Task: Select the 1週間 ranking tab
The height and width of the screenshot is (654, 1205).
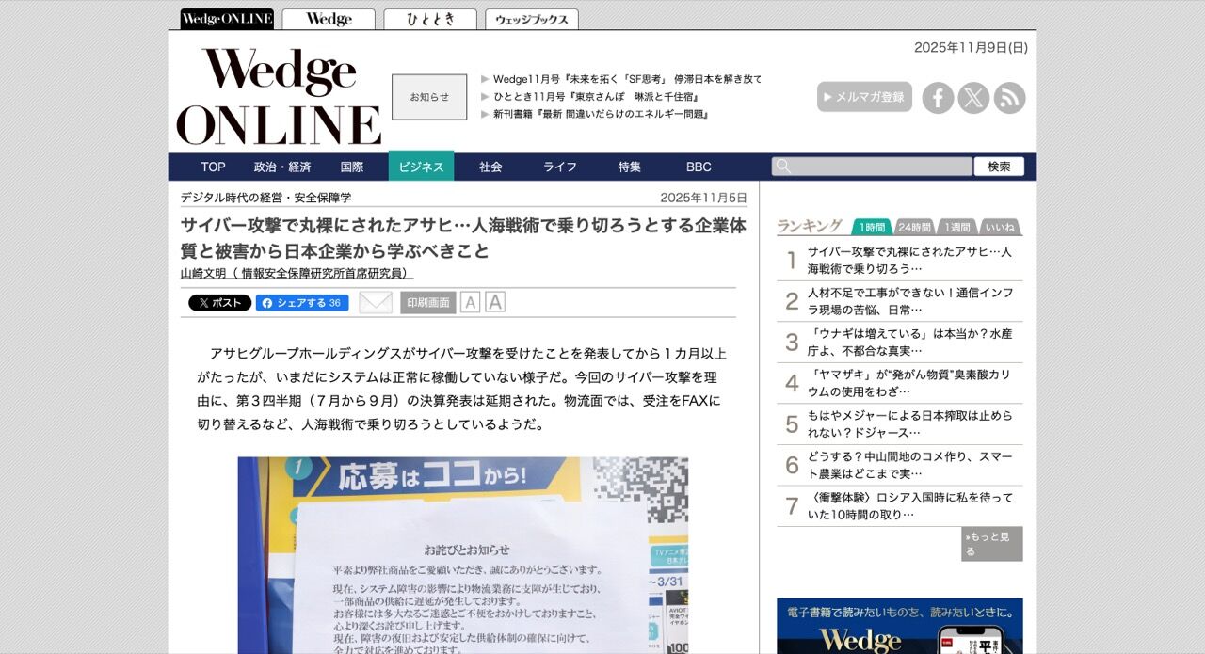Action: click(x=956, y=227)
